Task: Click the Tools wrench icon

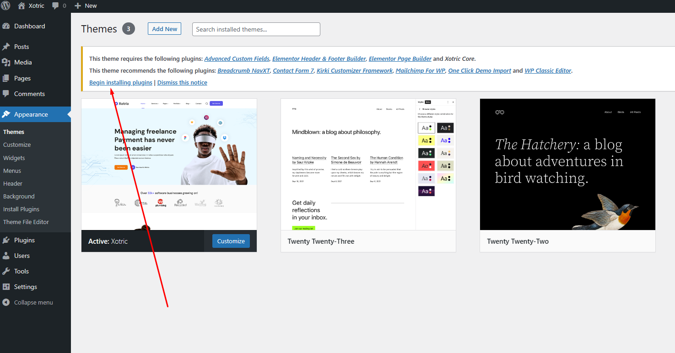Action: (x=6, y=271)
